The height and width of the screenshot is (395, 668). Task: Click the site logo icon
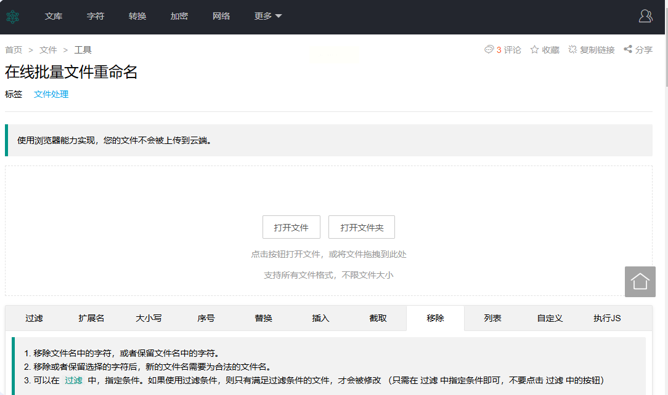tap(12, 17)
